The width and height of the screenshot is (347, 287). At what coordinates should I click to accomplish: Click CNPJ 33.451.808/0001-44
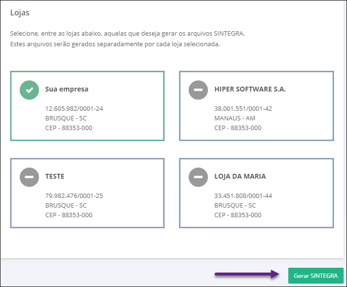pos(243,196)
